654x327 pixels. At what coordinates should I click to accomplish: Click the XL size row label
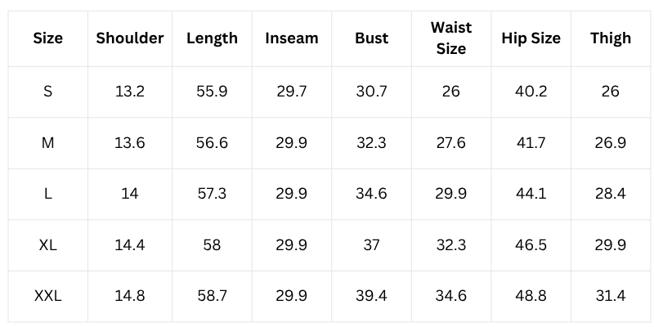coord(47,244)
